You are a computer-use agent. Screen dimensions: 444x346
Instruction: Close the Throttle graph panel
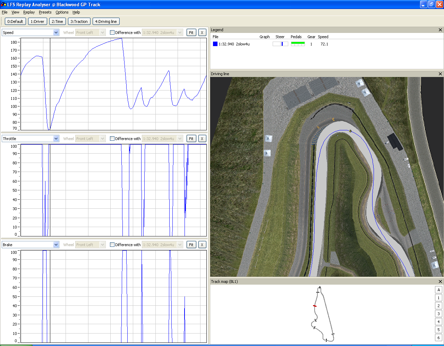tap(202, 139)
